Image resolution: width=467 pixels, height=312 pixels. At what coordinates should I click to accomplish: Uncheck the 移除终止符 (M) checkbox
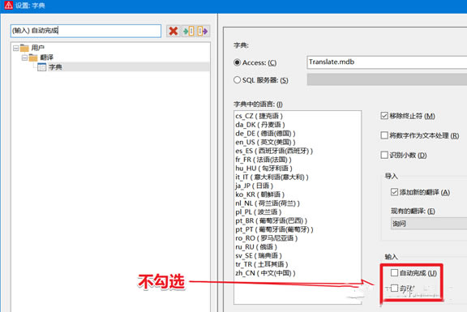(x=384, y=116)
